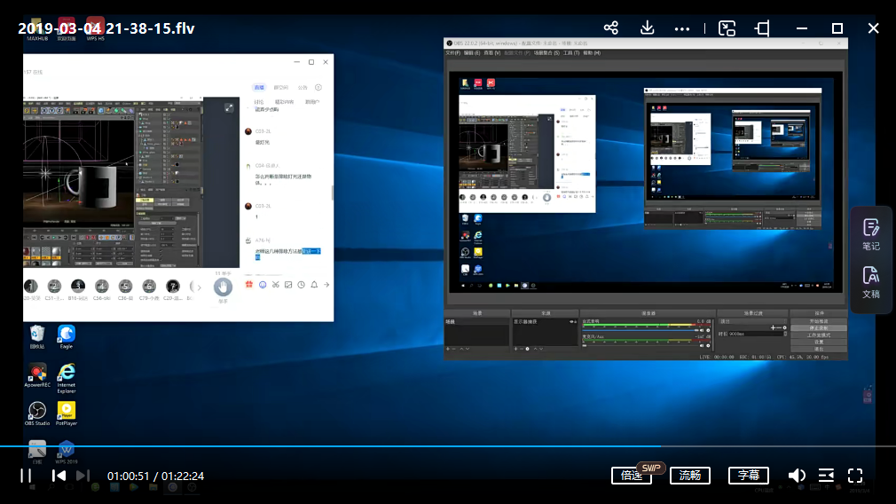Open OBS 帮助(H) menu

(x=592, y=52)
